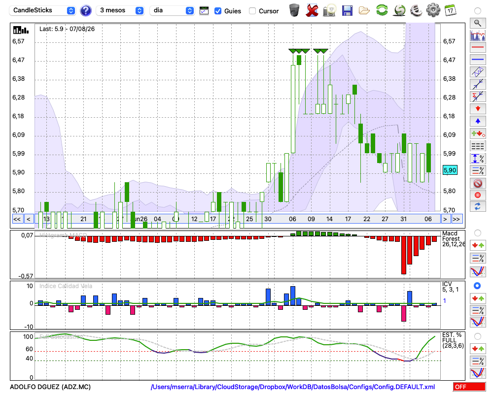Open file with the folder icon
Viewport: 493px width, 394px height.
(x=364, y=11)
